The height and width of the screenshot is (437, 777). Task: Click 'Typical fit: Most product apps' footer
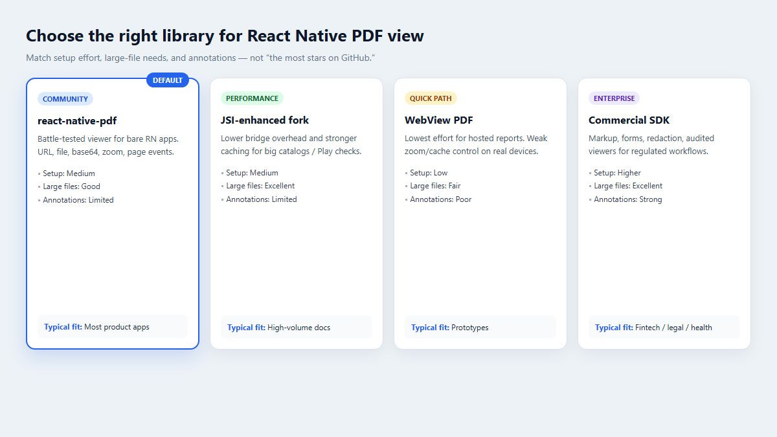coord(113,327)
